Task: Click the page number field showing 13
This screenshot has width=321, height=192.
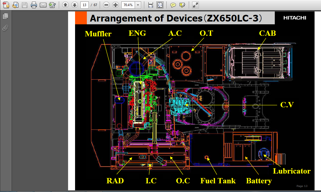Action: point(84,5)
